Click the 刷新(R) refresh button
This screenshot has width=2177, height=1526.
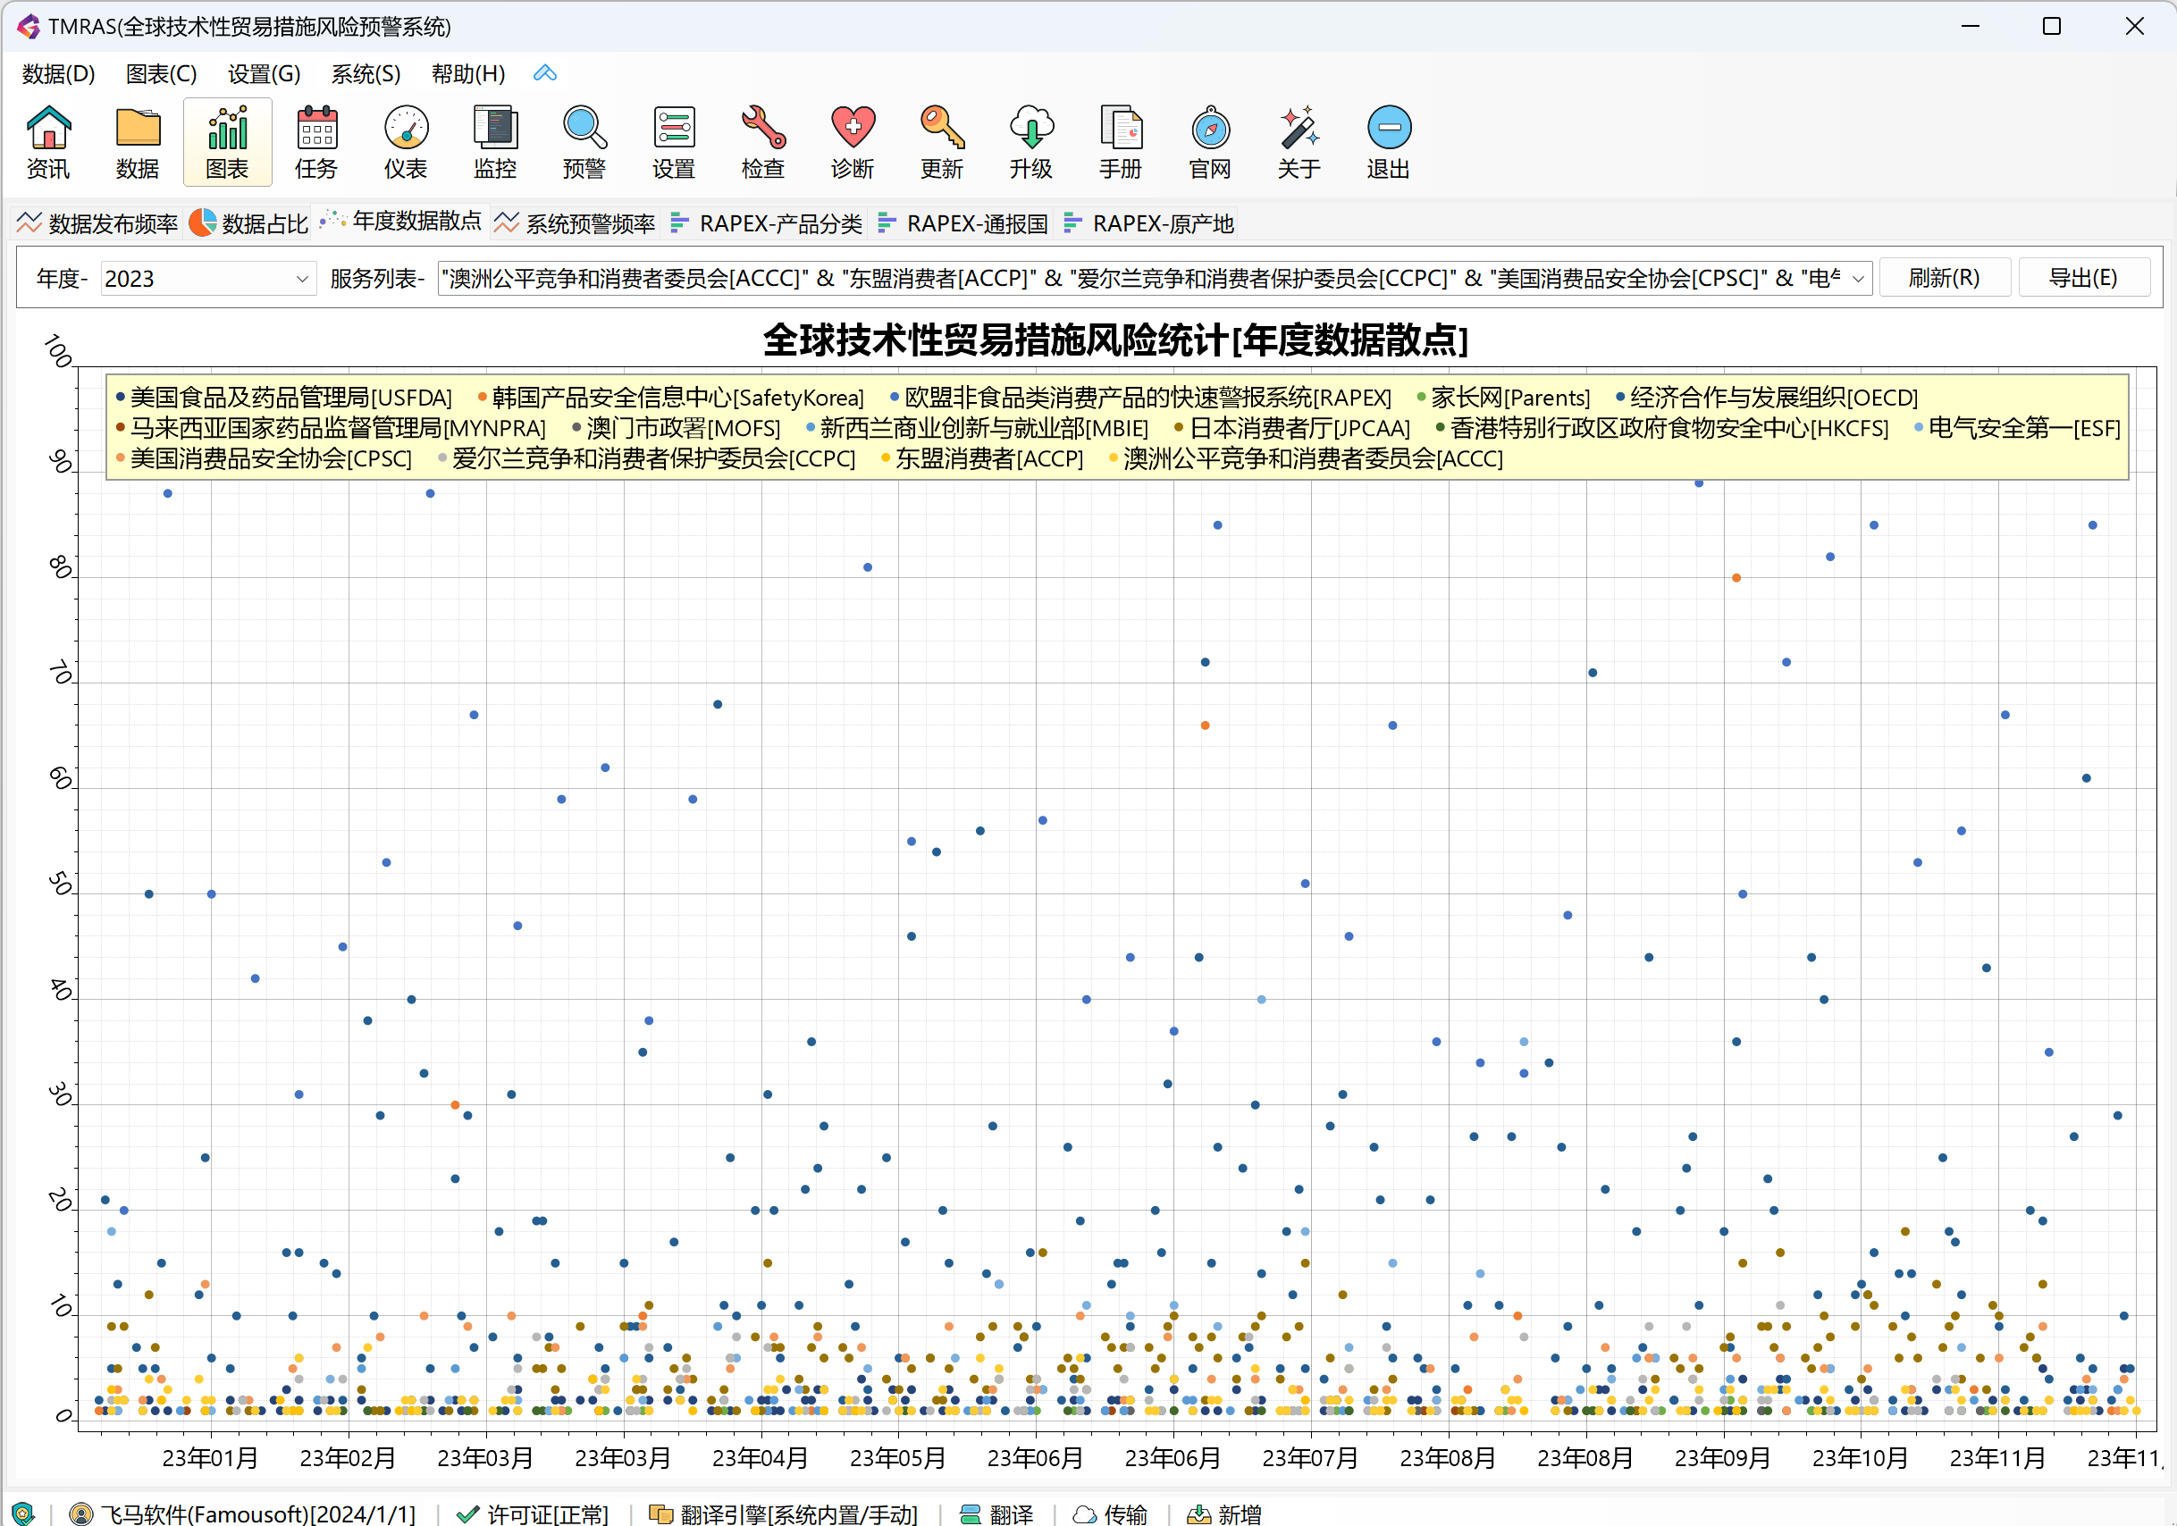click(1944, 277)
